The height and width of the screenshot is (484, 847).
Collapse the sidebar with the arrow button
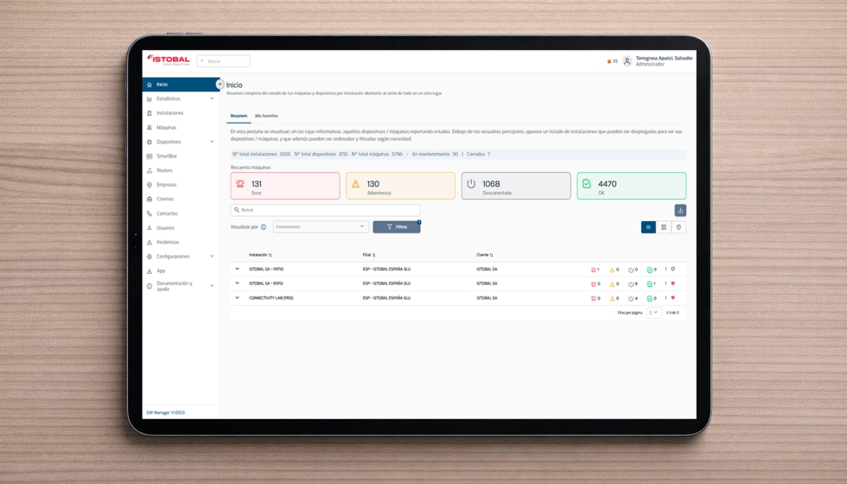220,85
